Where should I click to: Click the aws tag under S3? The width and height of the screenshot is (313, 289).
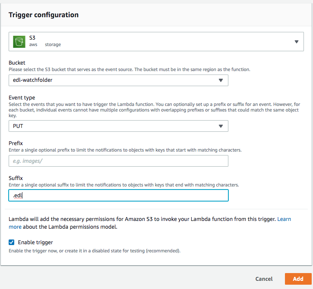click(33, 45)
